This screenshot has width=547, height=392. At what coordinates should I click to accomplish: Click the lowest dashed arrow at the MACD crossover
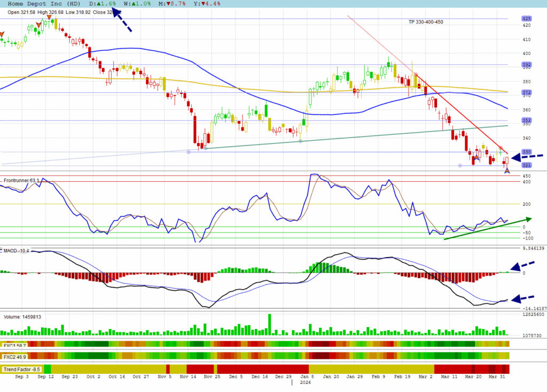[x=526, y=298]
